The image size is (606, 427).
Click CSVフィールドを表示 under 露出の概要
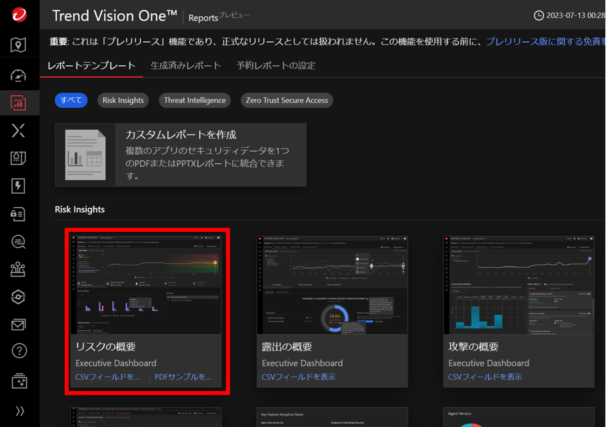[299, 377]
